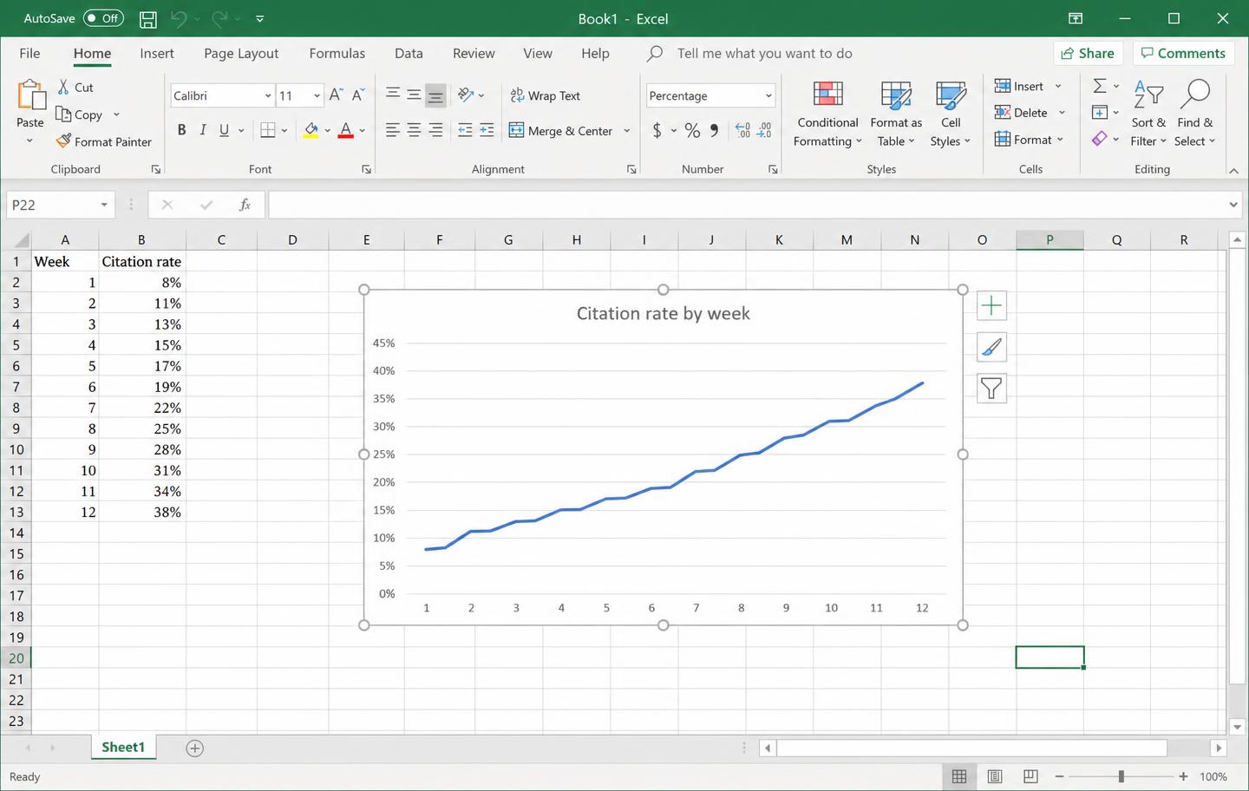The height and width of the screenshot is (791, 1249).
Task: Click the Fill Color bucket icon
Action: (x=311, y=130)
